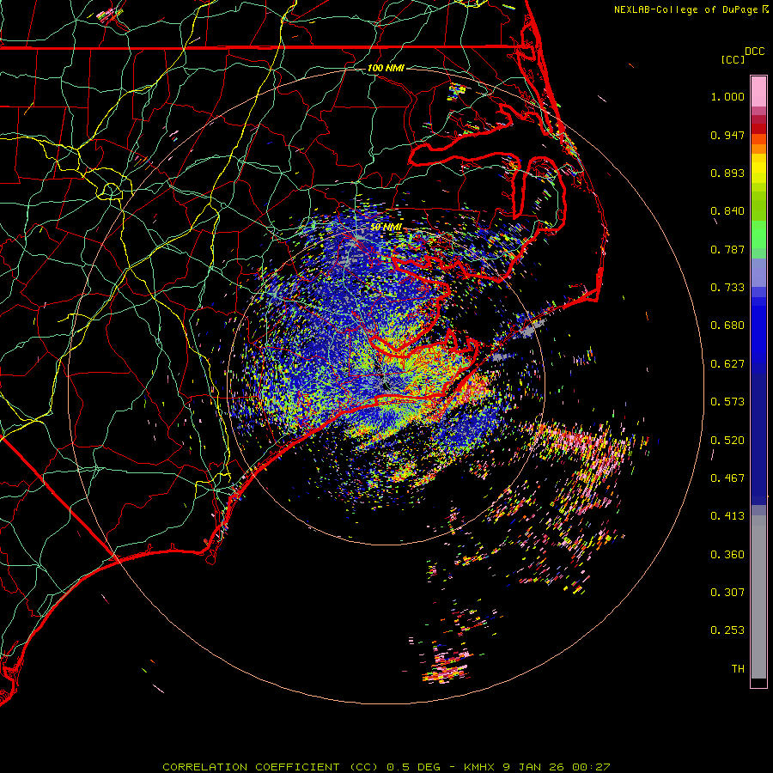Click the Correlation Coefficient caption at the bottom
Screen dimensions: 773x773
(386, 767)
